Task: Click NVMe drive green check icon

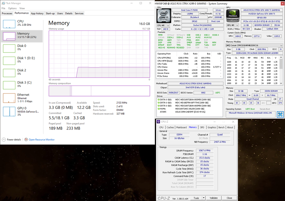Action: (x=159, y=109)
